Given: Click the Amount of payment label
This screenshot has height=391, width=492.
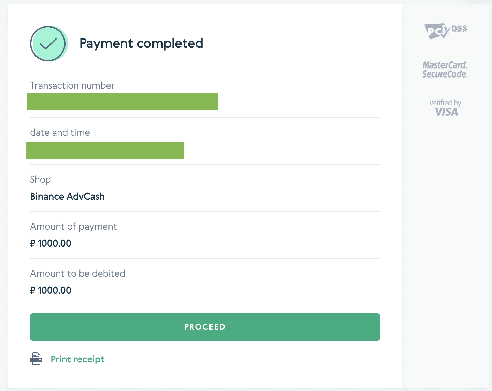Looking at the screenshot, I should click(74, 226).
